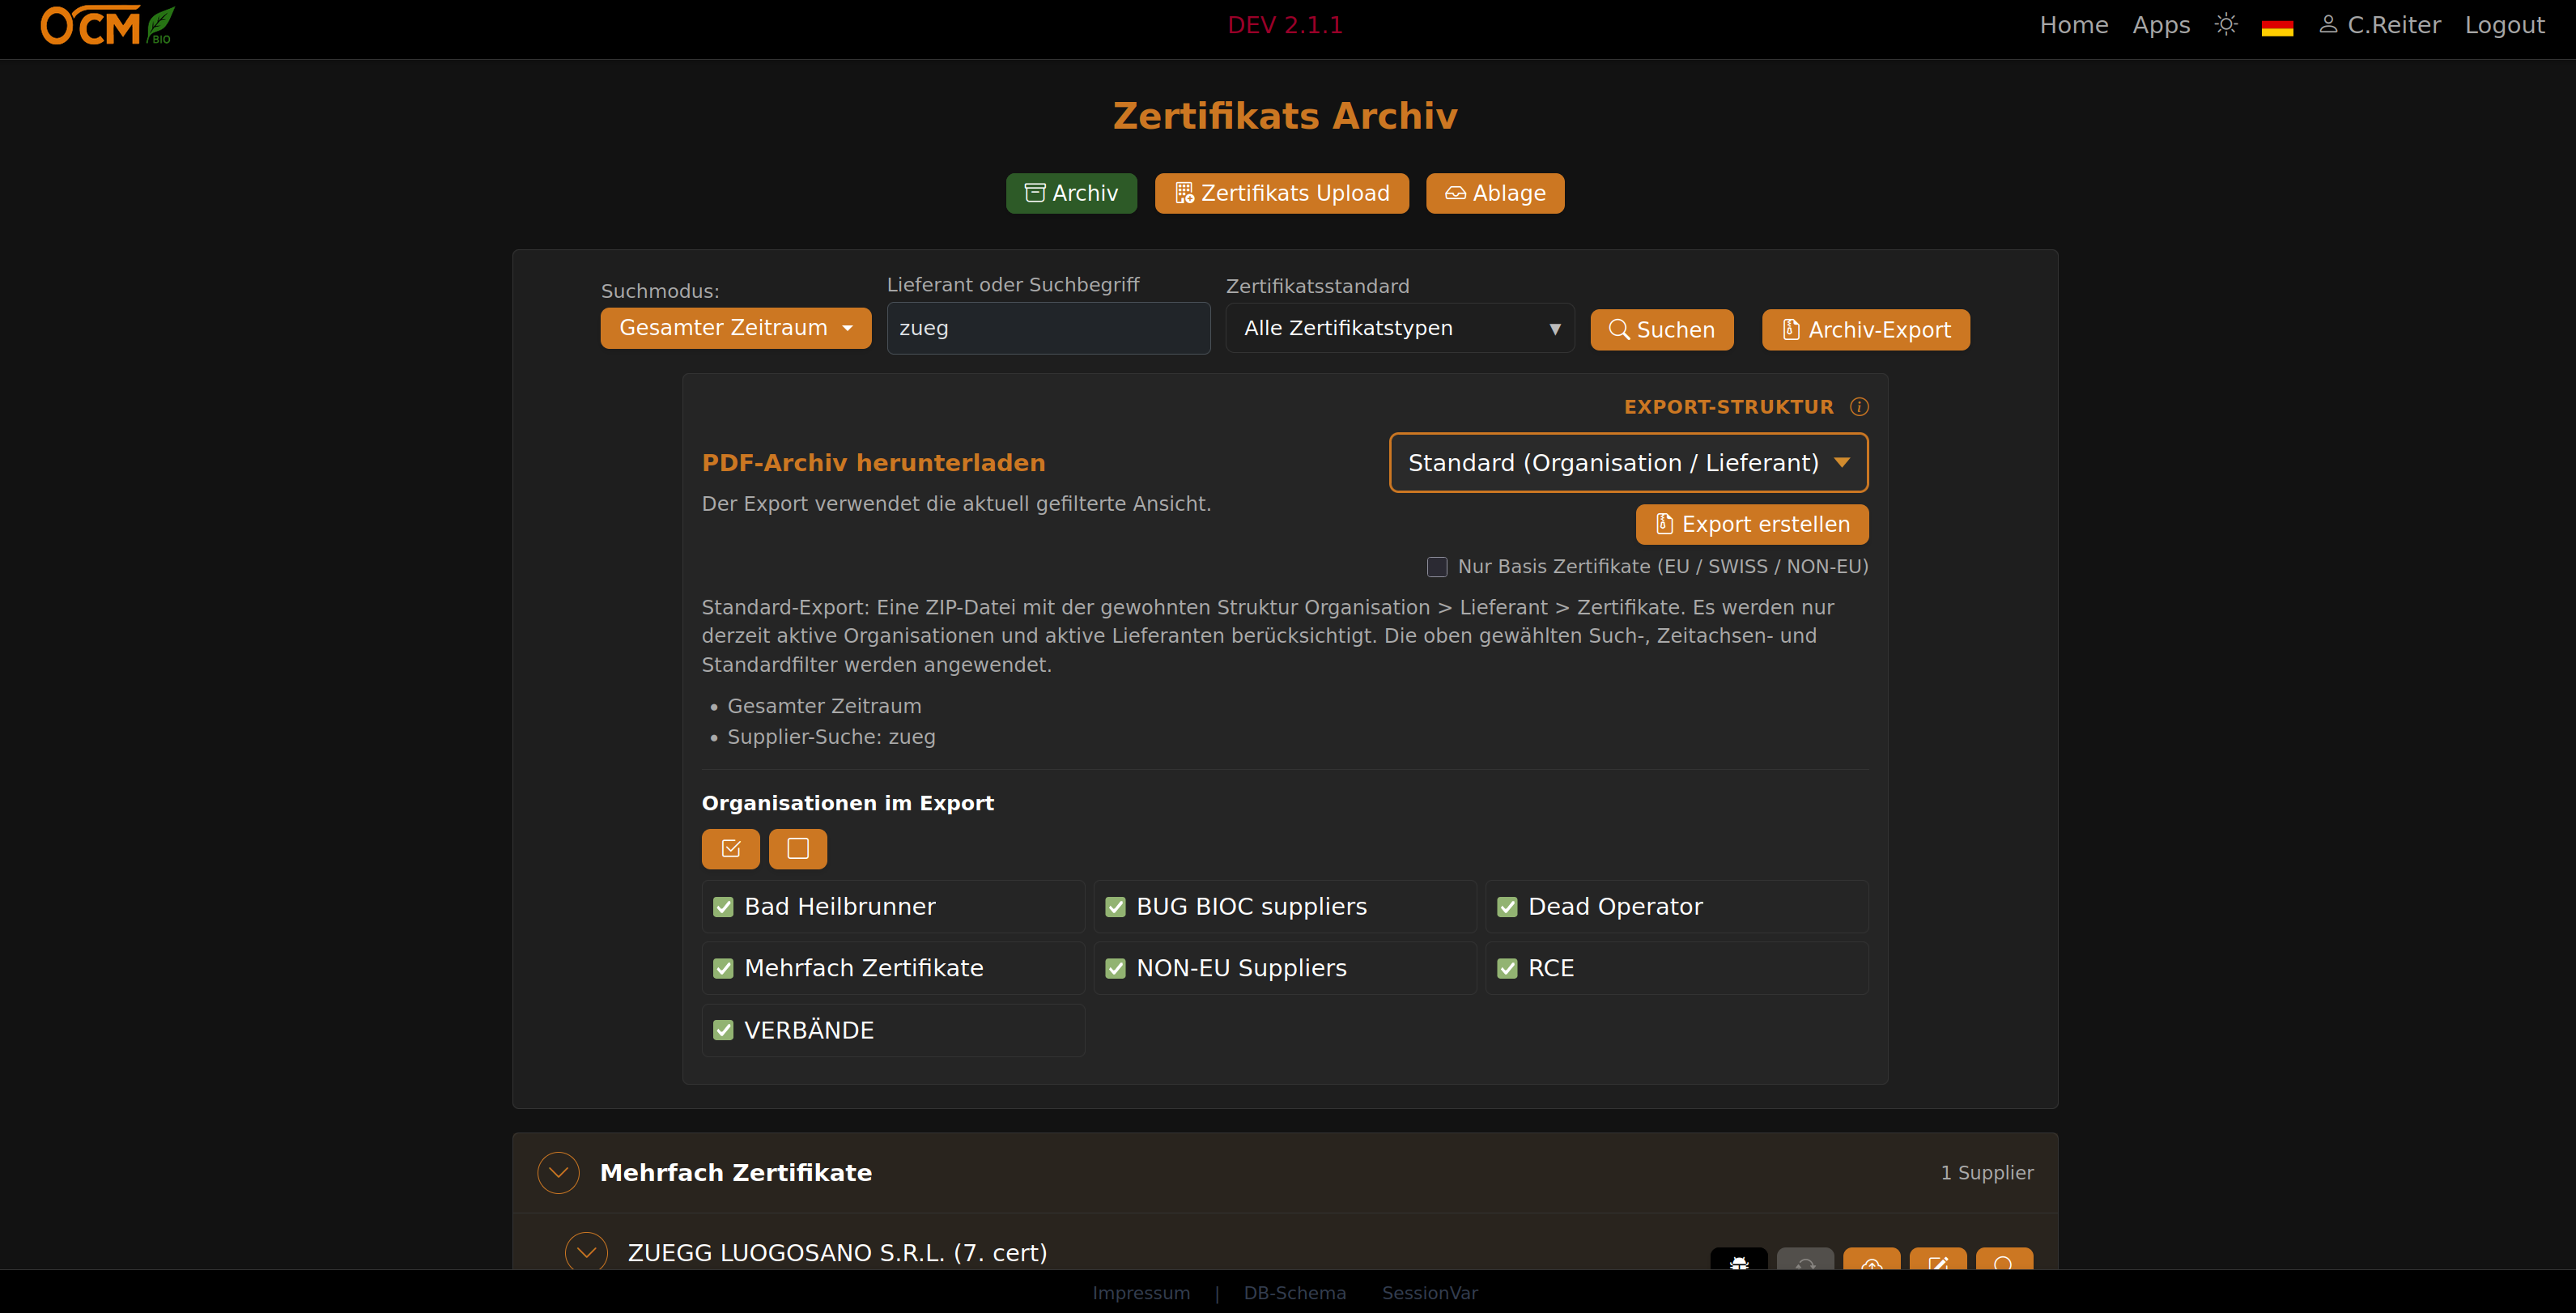Click the 1 Supplier count label
This screenshot has height=1313, width=2576.
(x=1987, y=1173)
